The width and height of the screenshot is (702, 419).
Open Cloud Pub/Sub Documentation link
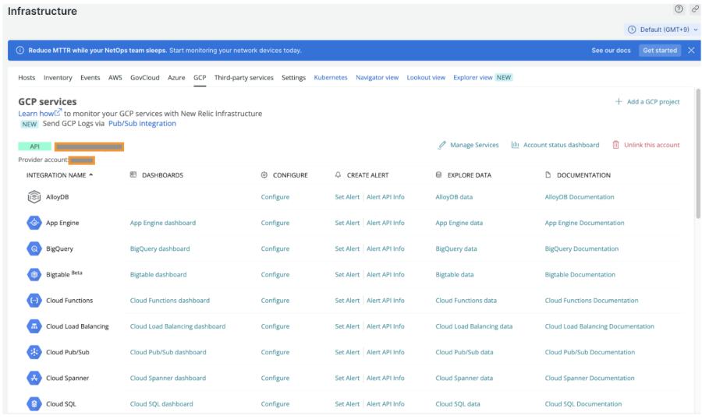[x=590, y=352]
